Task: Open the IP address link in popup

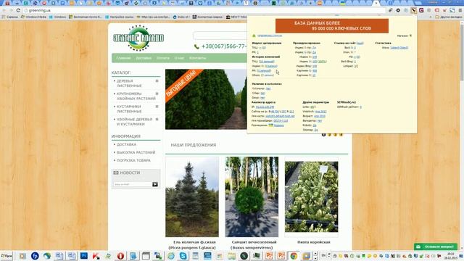Action: click(265, 107)
